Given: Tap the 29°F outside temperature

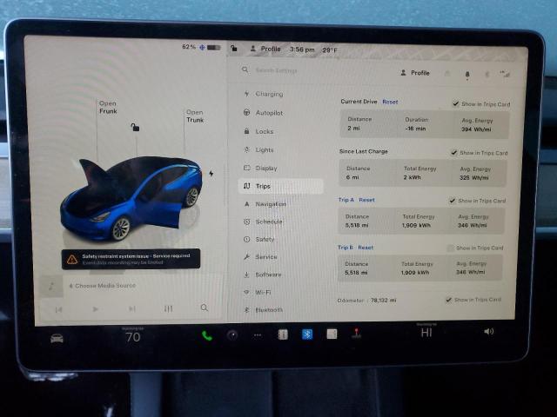Looking at the screenshot, I should pos(330,50).
